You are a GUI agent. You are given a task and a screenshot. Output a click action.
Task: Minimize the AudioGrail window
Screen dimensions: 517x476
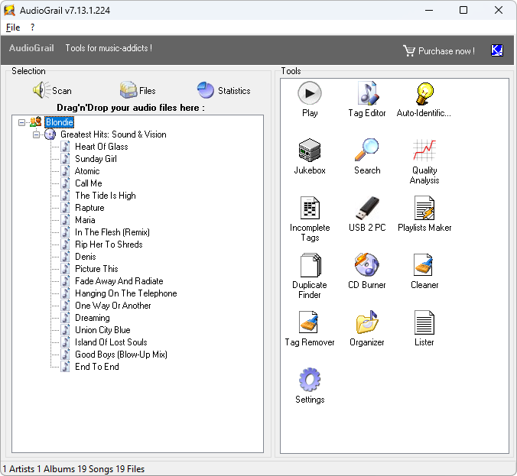[429, 10]
